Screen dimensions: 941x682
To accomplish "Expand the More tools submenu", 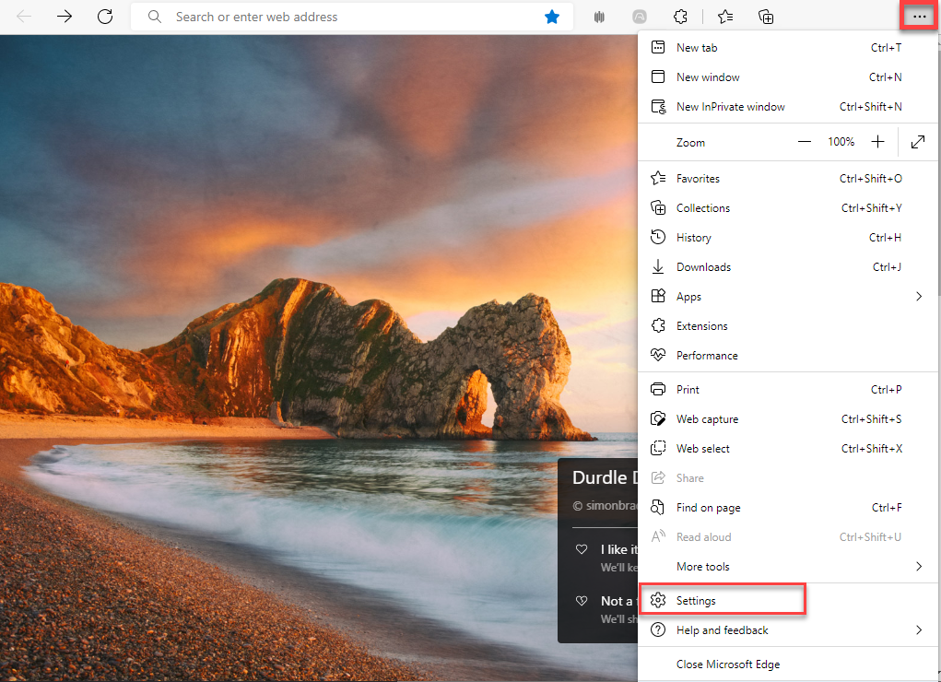I will pos(918,567).
